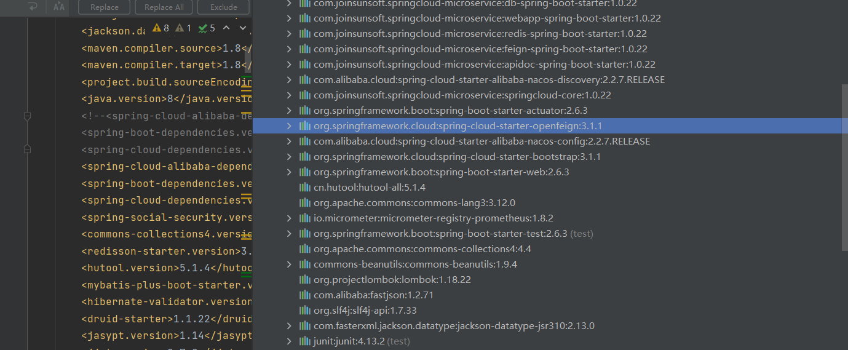Go to next highlighted error arrow

click(x=242, y=28)
